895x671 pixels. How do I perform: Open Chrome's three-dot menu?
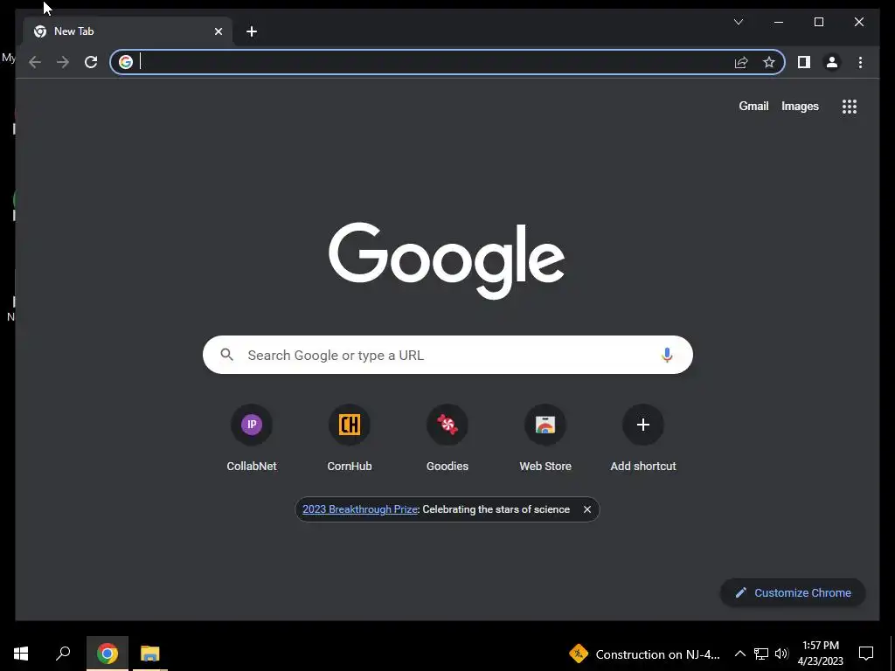coord(860,62)
